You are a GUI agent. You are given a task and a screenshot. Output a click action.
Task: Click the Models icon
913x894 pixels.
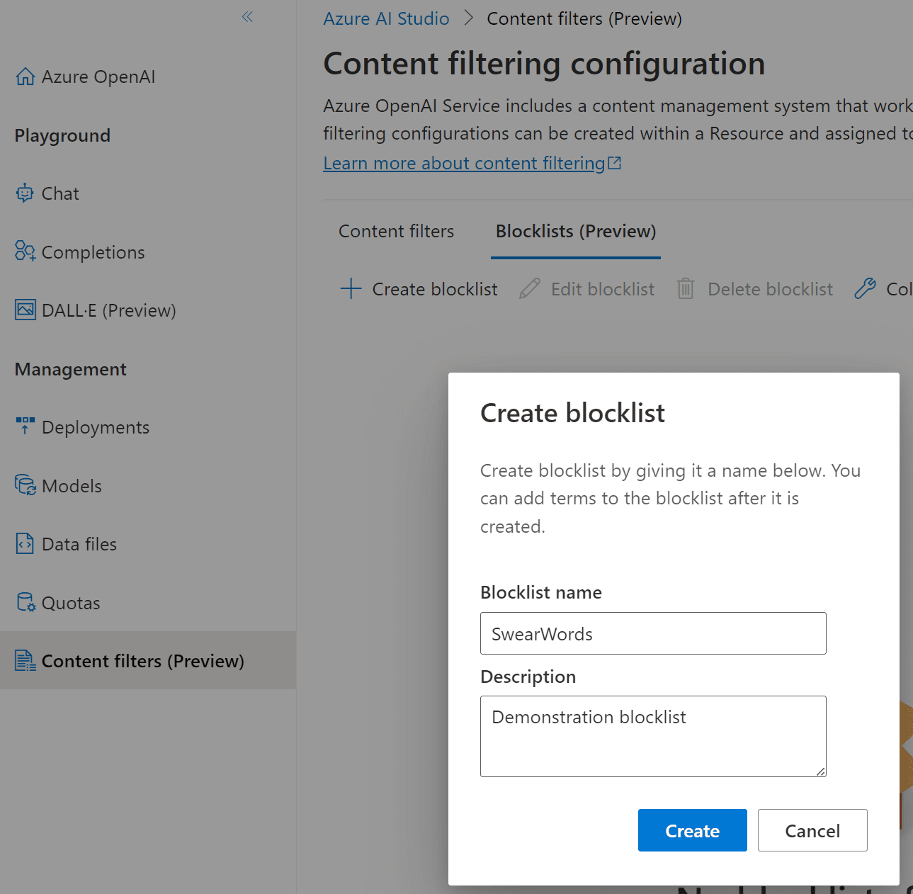[25, 485]
